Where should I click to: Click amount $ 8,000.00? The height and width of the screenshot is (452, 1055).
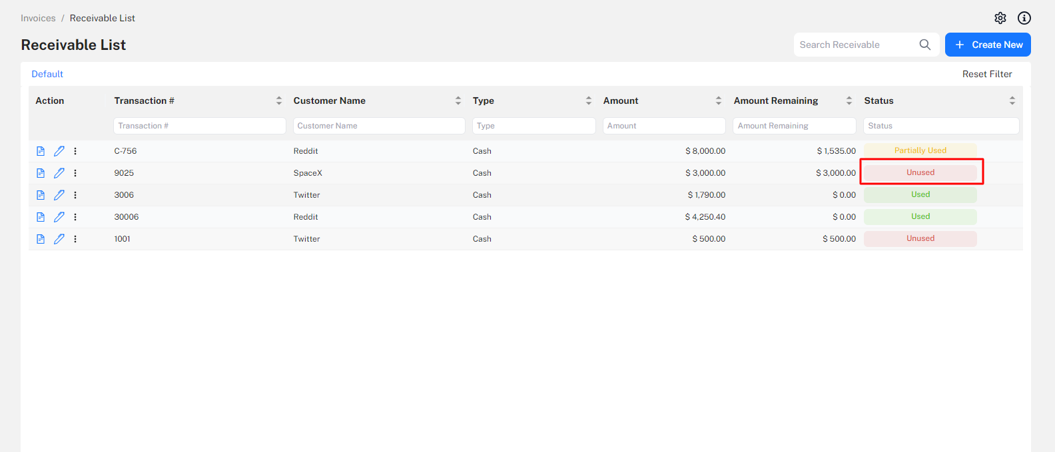coord(705,151)
